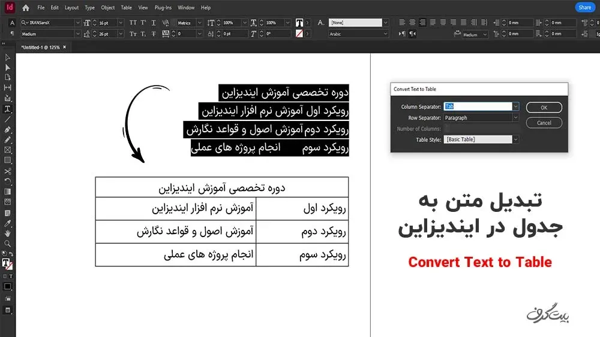
Task: Select the Rectangle tool
Action: pos(7,160)
